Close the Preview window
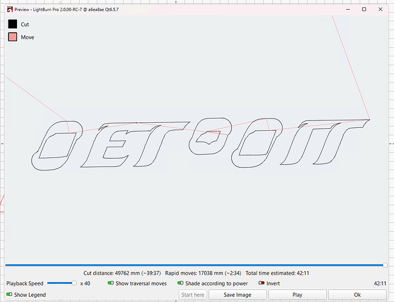 click(381, 9)
